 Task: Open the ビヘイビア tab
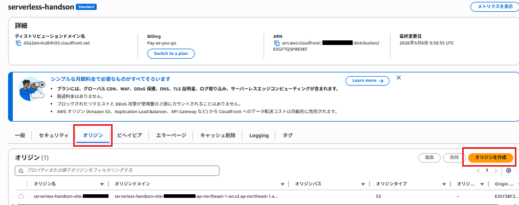[130, 135]
